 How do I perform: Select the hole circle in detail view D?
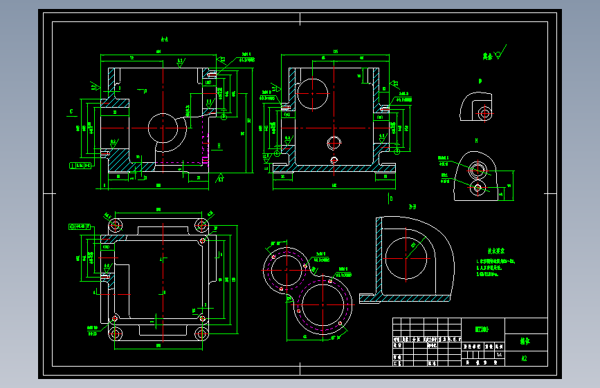(485, 113)
